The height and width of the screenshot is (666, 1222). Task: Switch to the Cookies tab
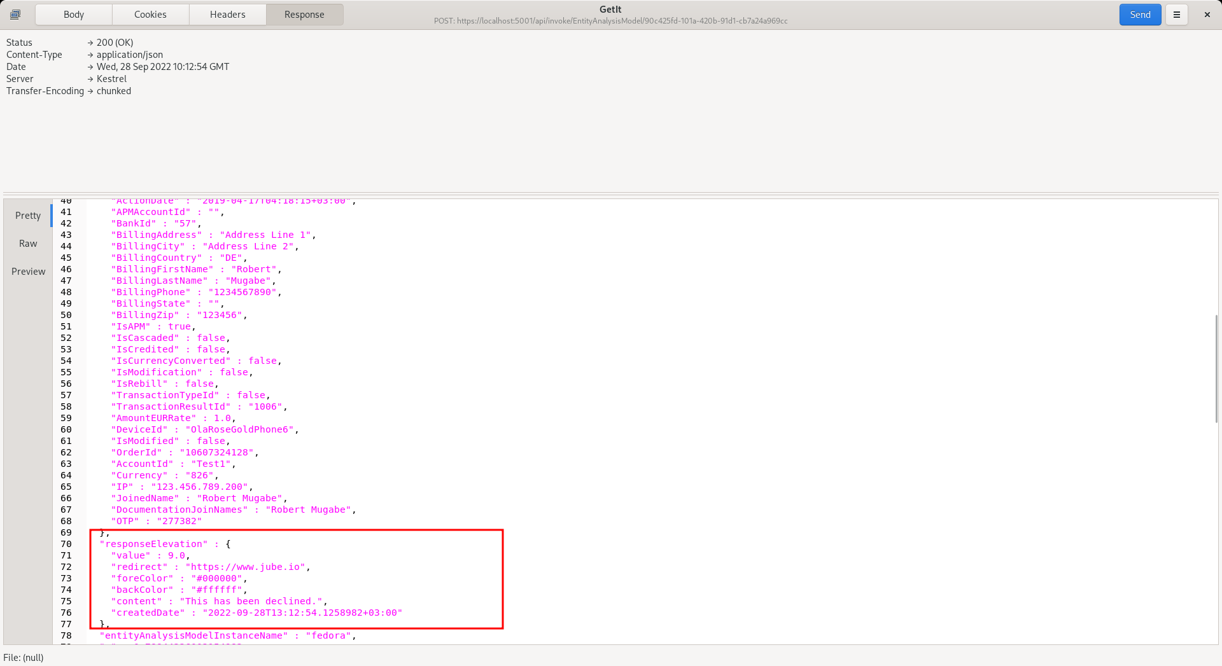point(150,15)
